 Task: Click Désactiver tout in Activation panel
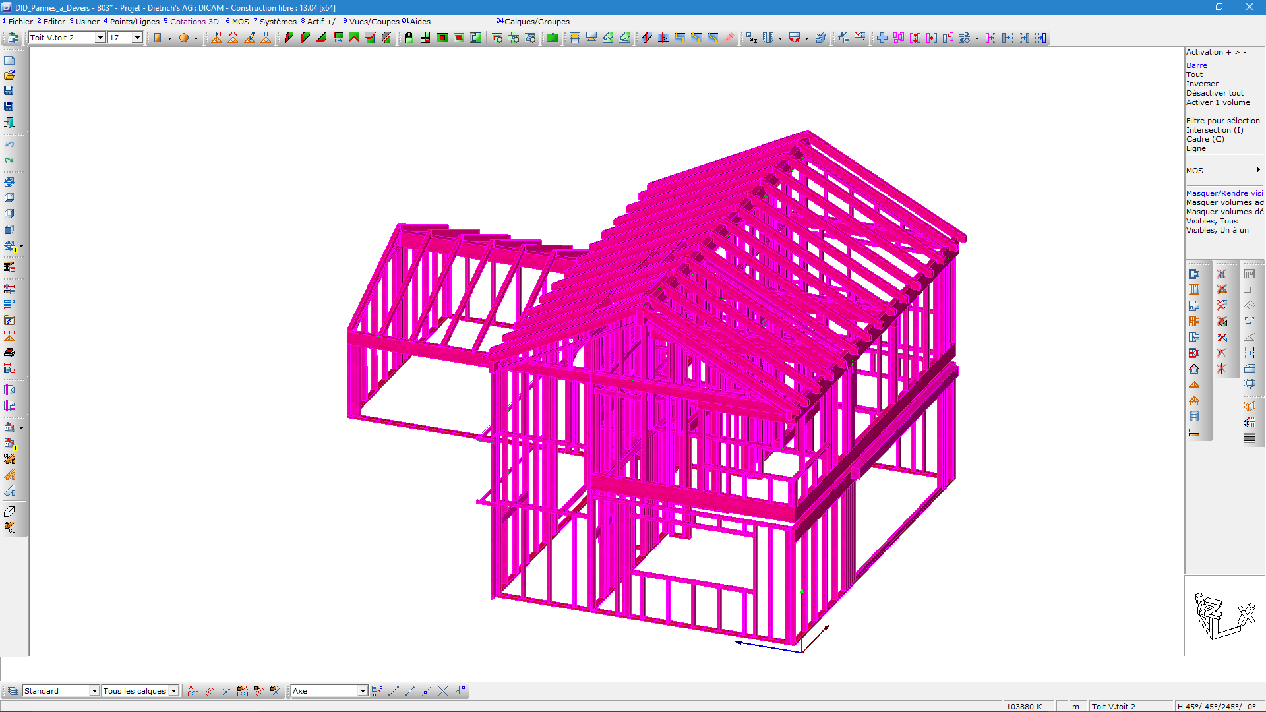click(1215, 93)
